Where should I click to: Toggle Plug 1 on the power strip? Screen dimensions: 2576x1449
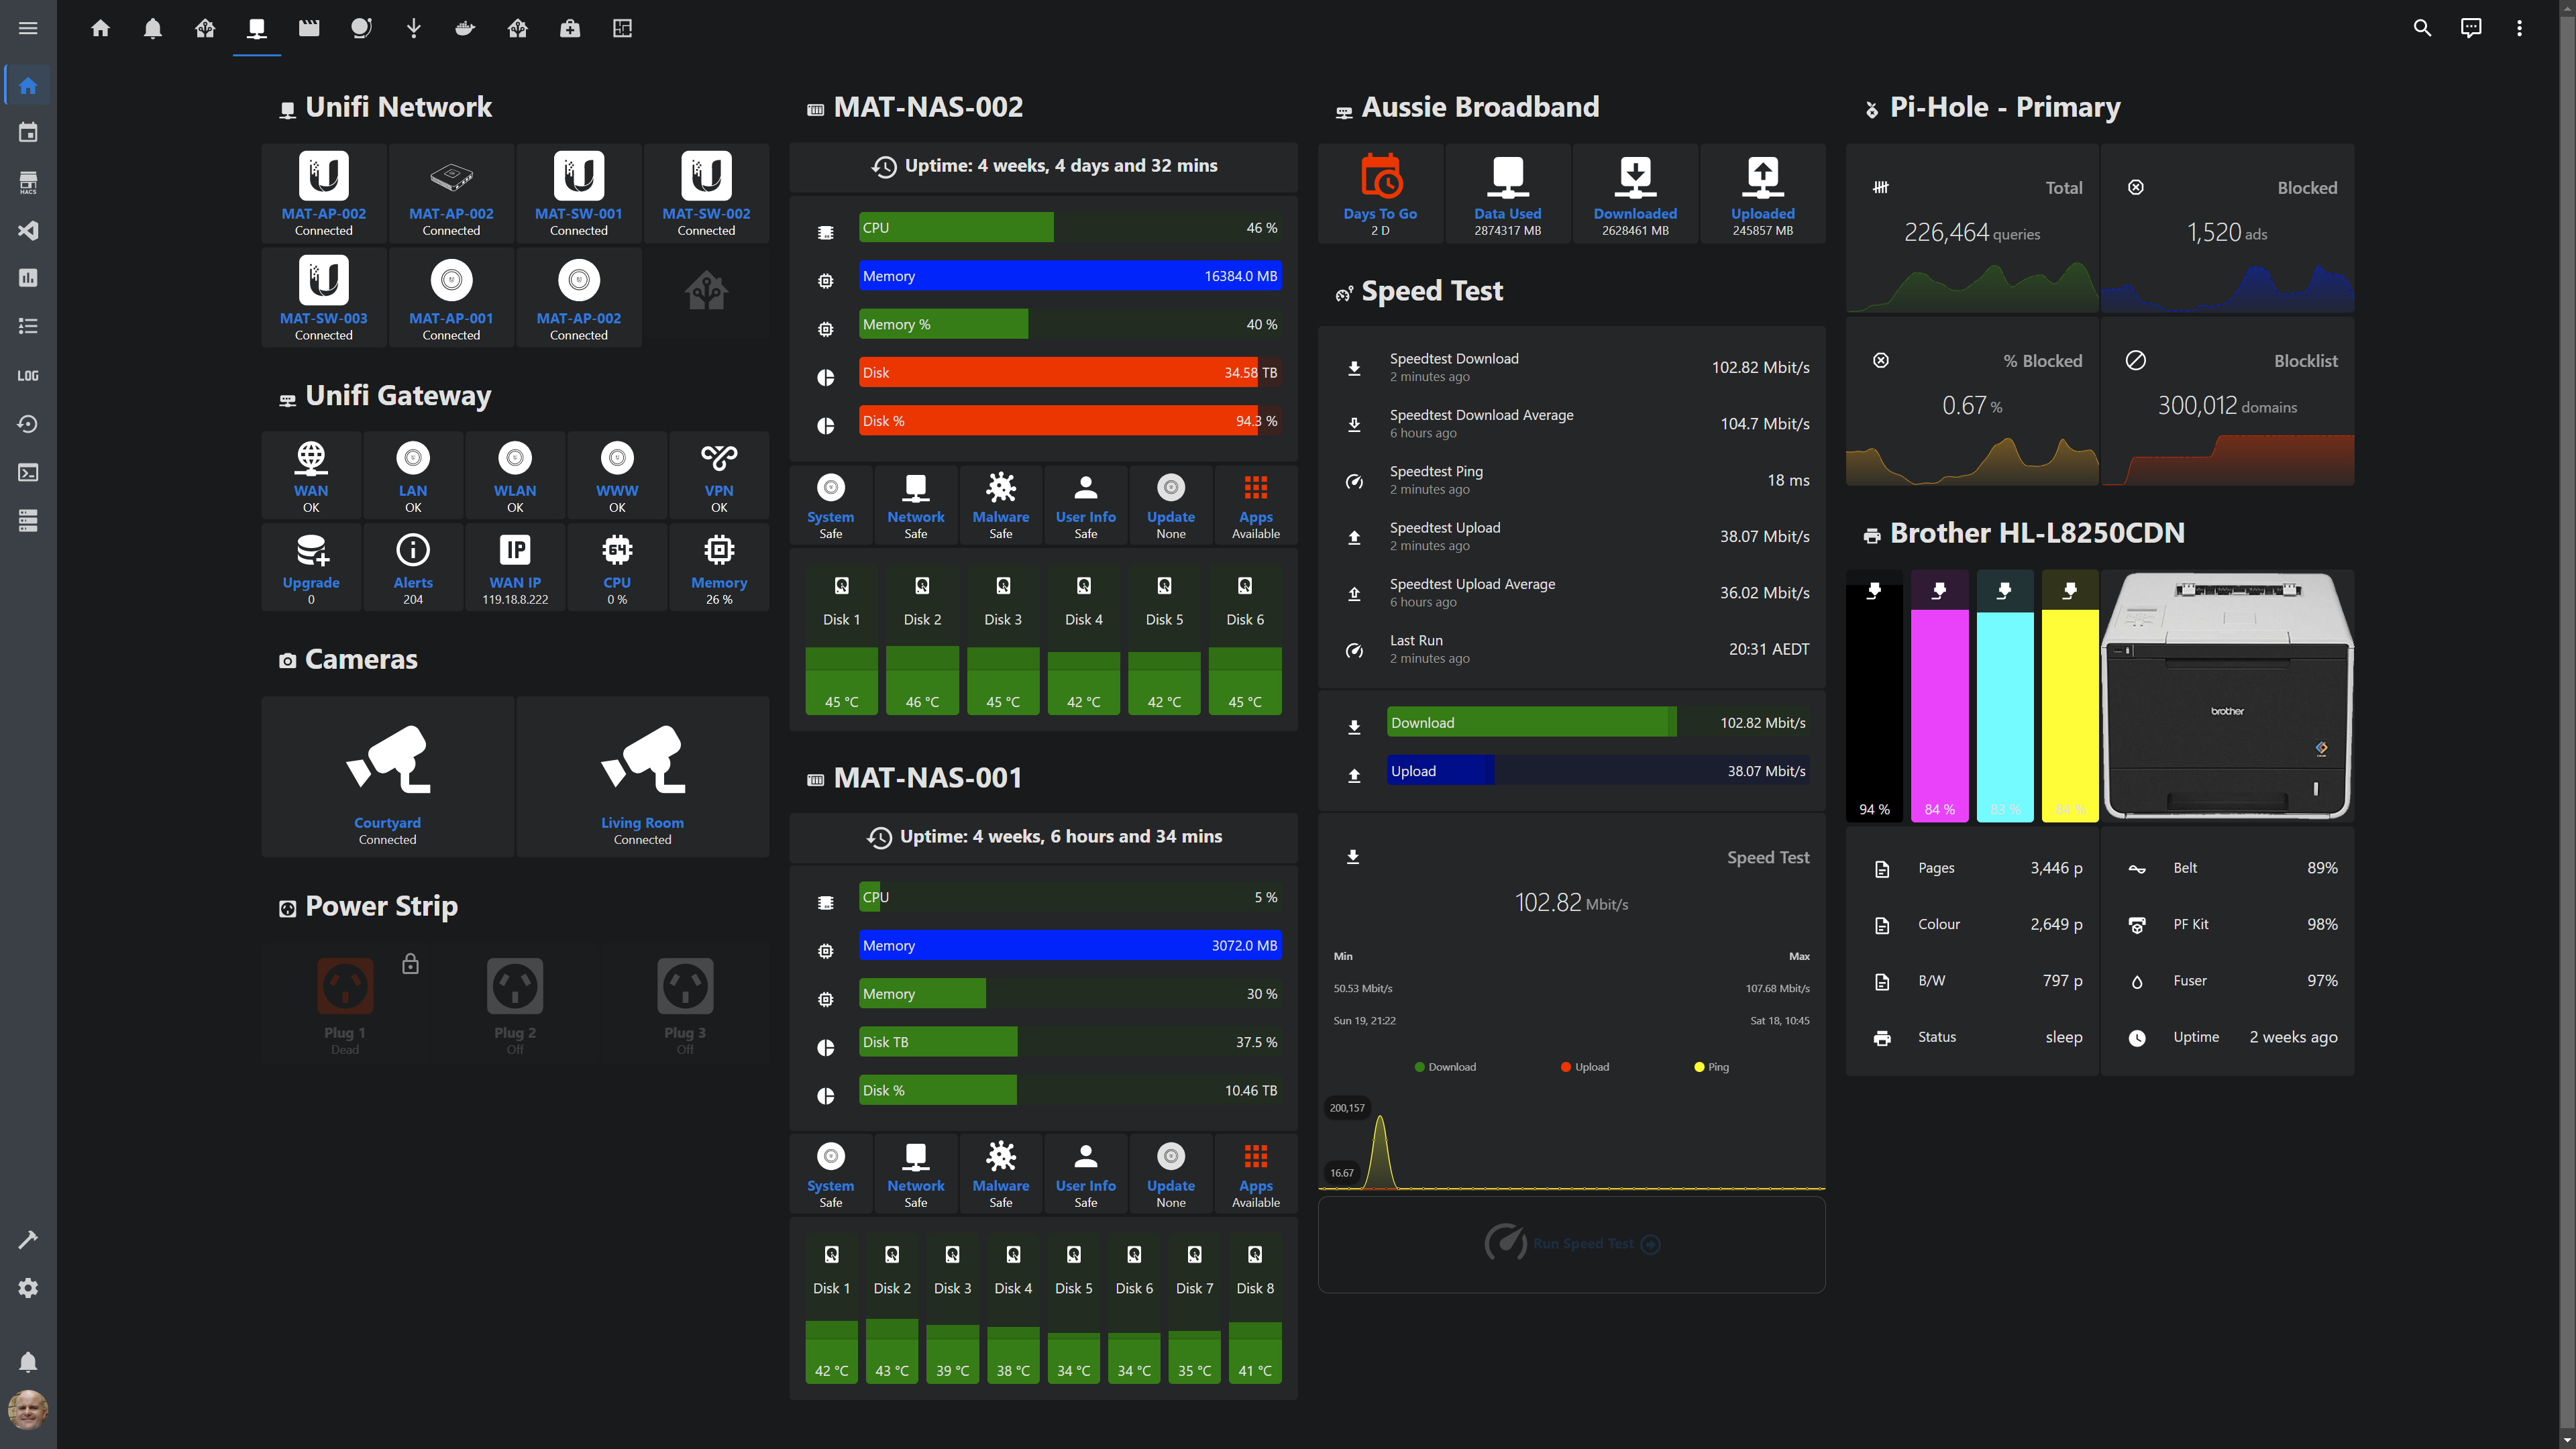[x=345, y=986]
